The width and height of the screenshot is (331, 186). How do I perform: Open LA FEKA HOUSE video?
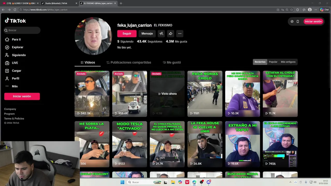(205, 144)
